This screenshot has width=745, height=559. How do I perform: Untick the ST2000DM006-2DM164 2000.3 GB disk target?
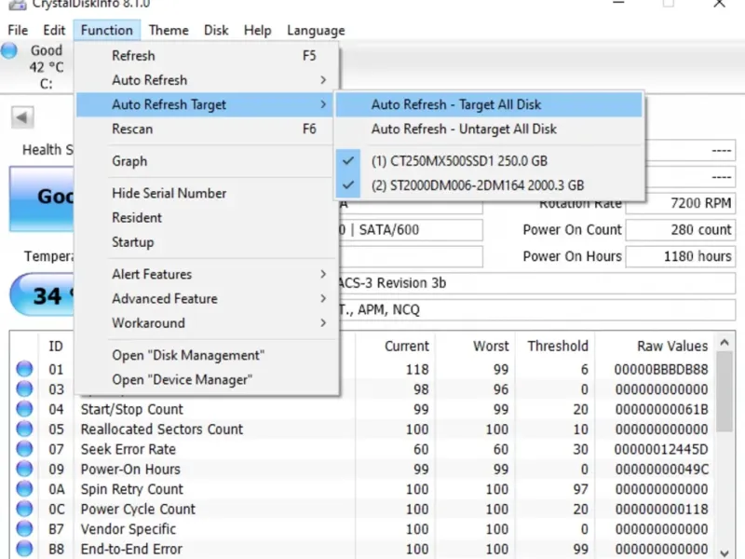(488, 185)
